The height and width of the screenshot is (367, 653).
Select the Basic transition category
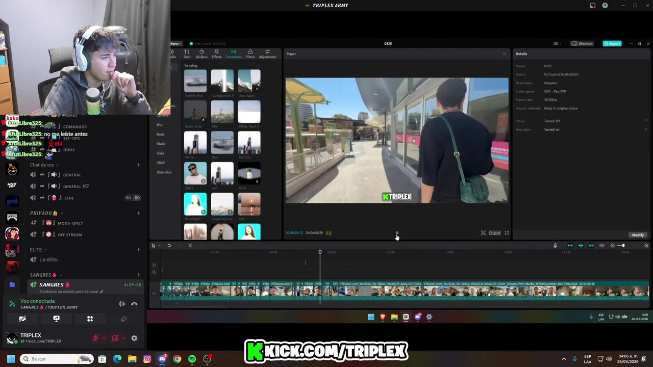pyautogui.click(x=161, y=134)
